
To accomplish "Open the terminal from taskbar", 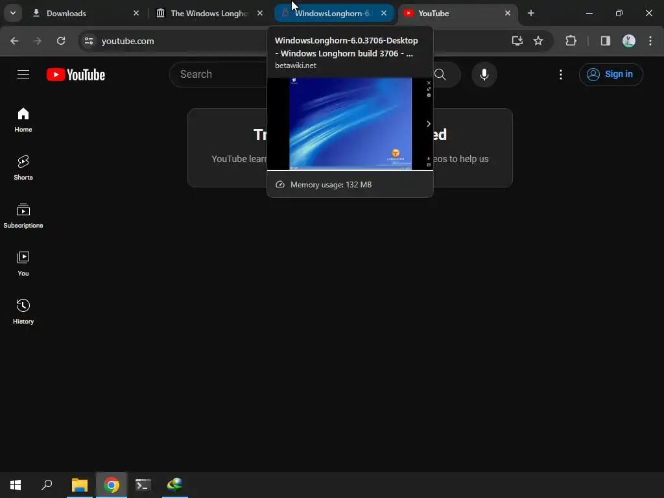I will click(143, 485).
